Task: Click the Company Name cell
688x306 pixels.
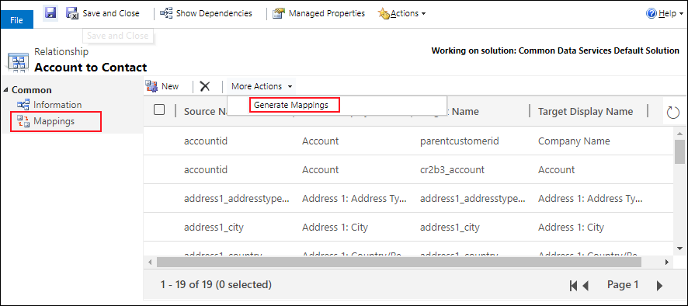Action: point(574,141)
